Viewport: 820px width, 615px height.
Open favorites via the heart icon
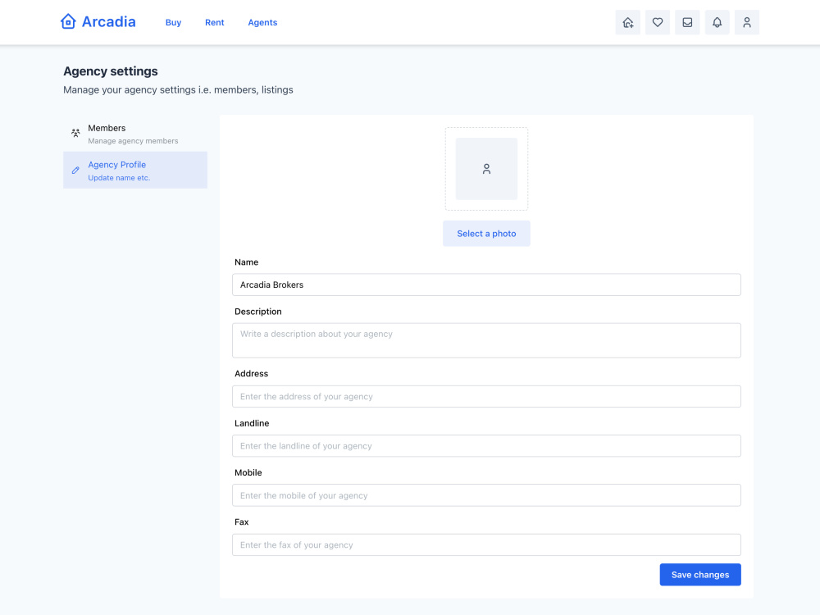pos(658,22)
